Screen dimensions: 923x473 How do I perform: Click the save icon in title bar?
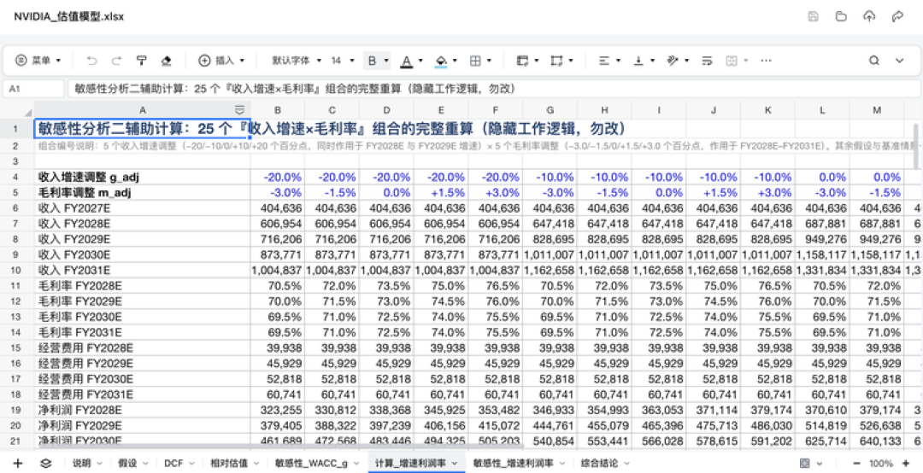(x=813, y=16)
